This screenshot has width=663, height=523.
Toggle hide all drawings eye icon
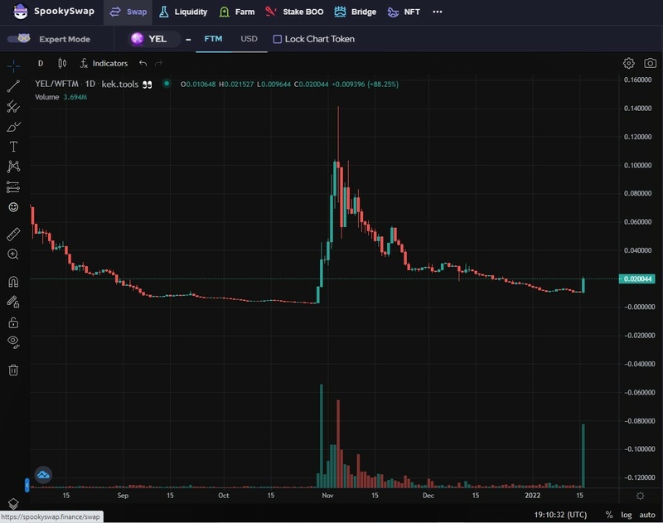13,341
